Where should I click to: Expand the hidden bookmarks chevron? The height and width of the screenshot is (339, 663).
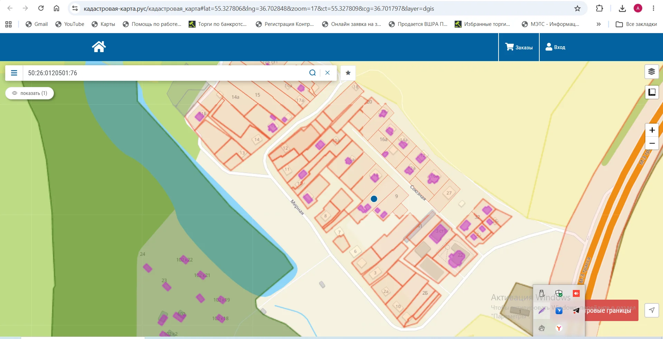coord(599,24)
